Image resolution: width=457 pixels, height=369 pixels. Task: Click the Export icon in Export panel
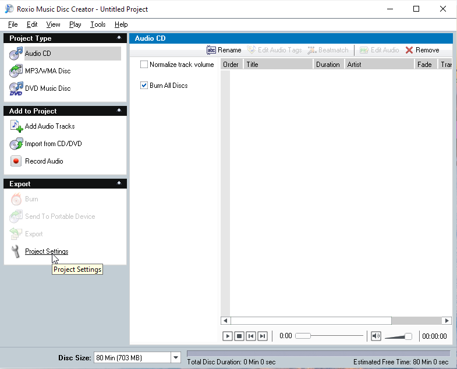[x=16, y=234]
